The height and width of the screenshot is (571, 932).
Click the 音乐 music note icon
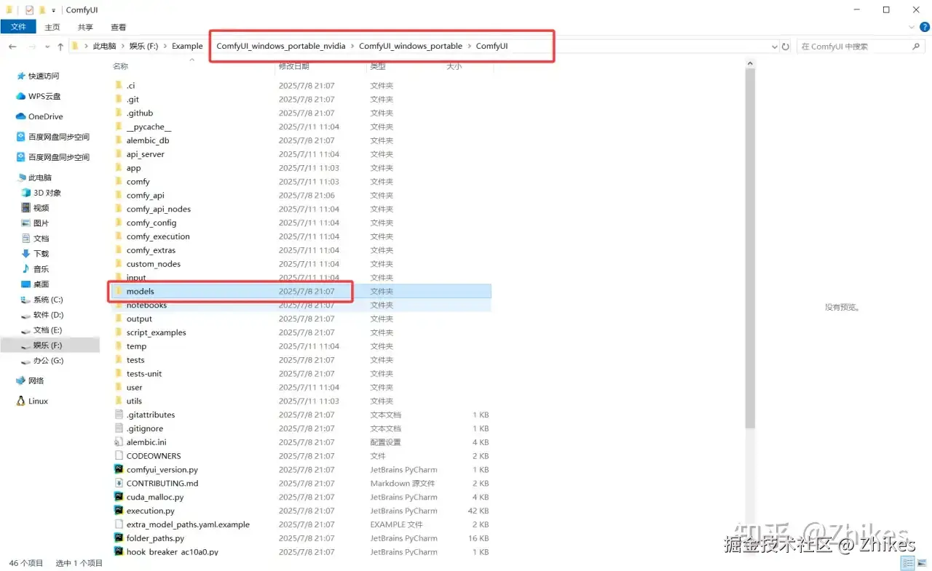click(26, 268)
